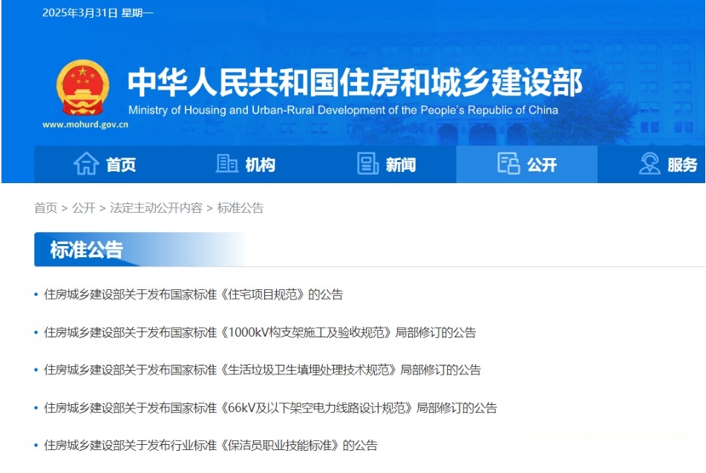The height and width of the screenshot is (473, 706).
Task: Click the national emblem logo
Action: tap(82, 87)
